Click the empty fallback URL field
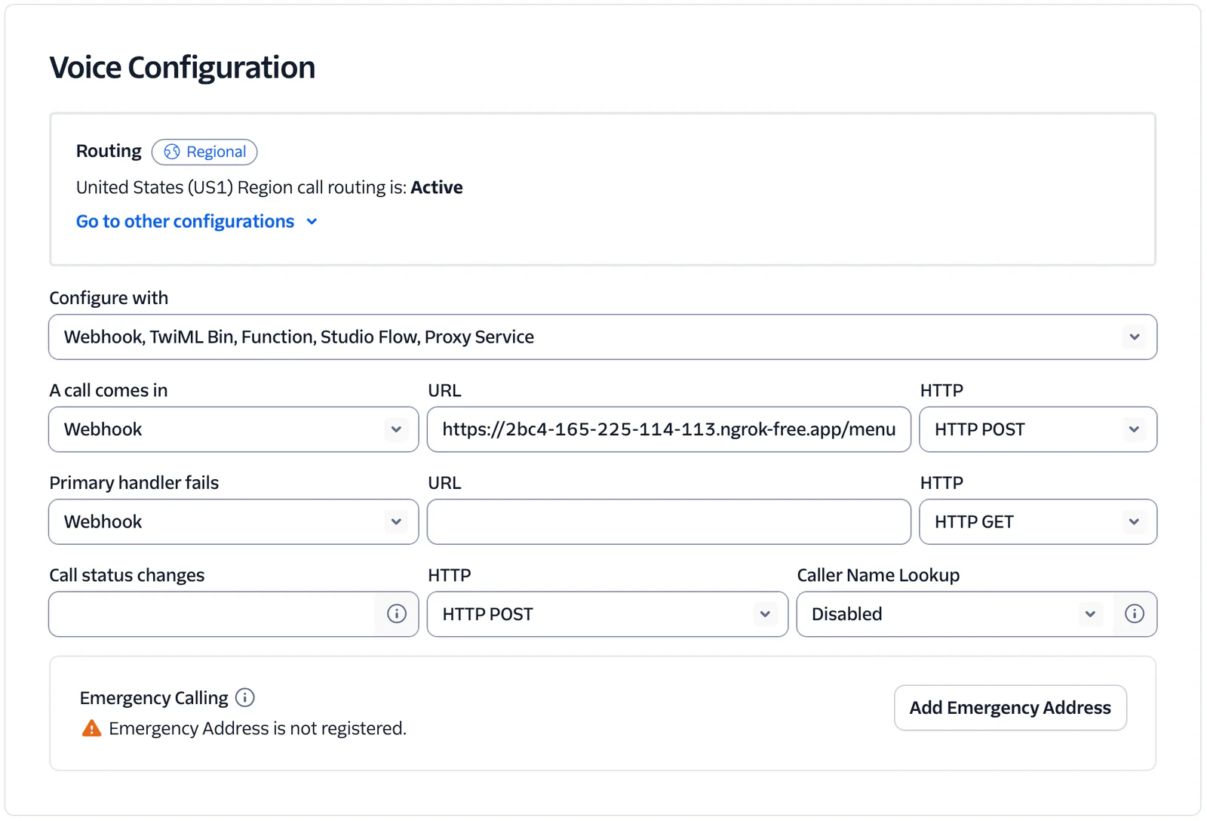This screenshot has height=821, width=1207. tap(668, 521)
